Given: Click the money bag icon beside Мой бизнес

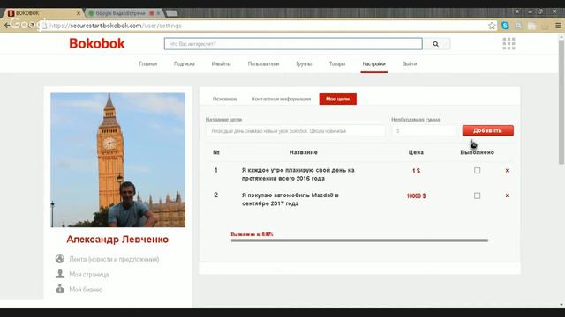Looking at the screenshot, I should [x=60, y=289].
